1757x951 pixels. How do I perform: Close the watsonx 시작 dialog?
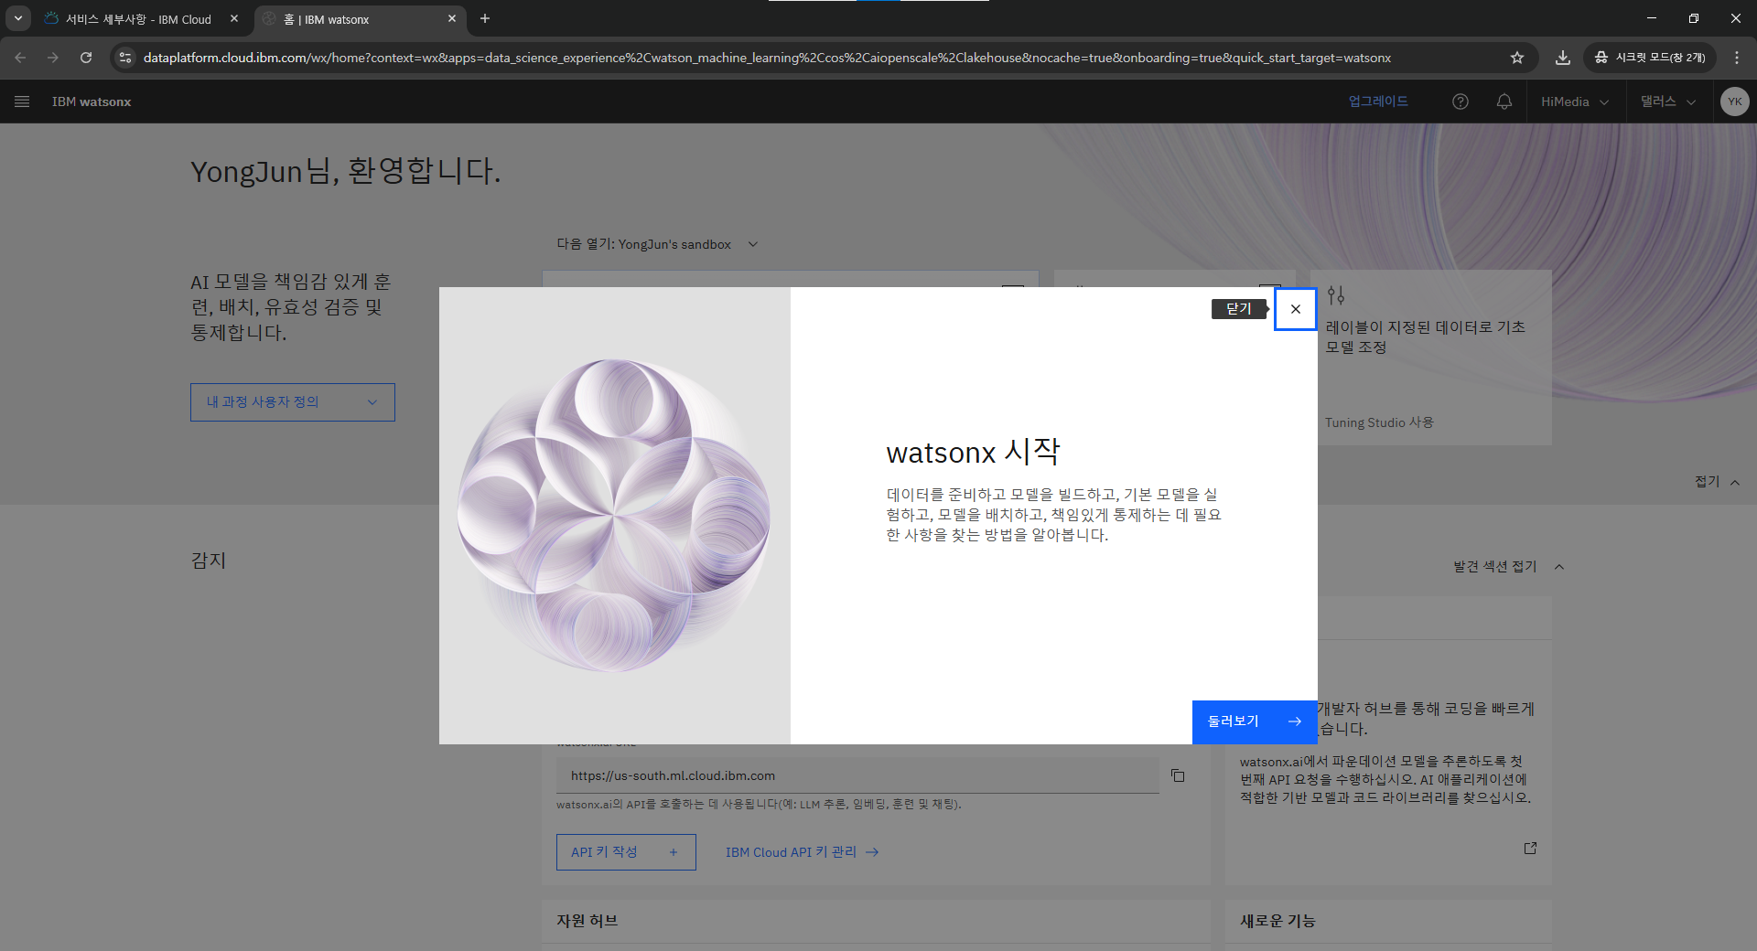click(1295, 309)
